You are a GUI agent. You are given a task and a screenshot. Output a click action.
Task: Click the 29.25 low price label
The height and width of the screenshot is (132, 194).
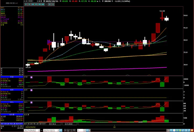[x=28, y=67]
